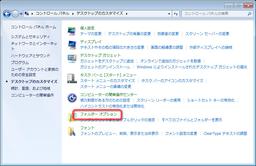Click the コントロール パネルの検索 search field
Image resolution: width=256 pixels, height=166 pixels.
214,14
